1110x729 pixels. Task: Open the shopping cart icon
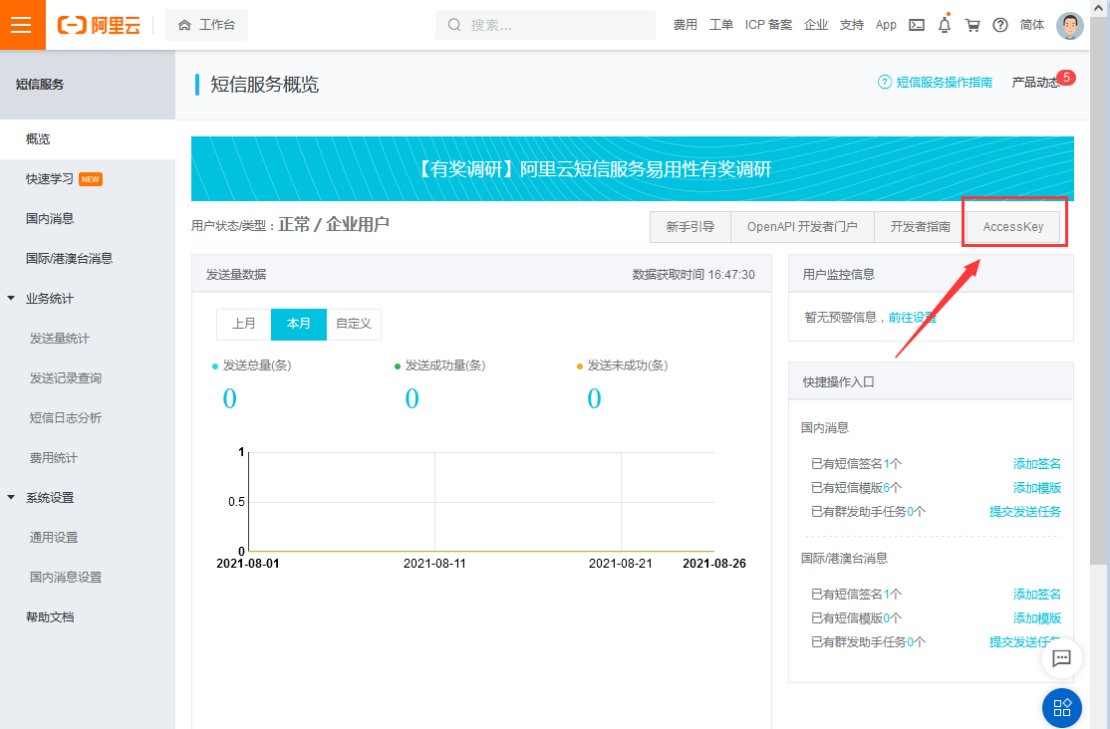[x=972, y=25]
